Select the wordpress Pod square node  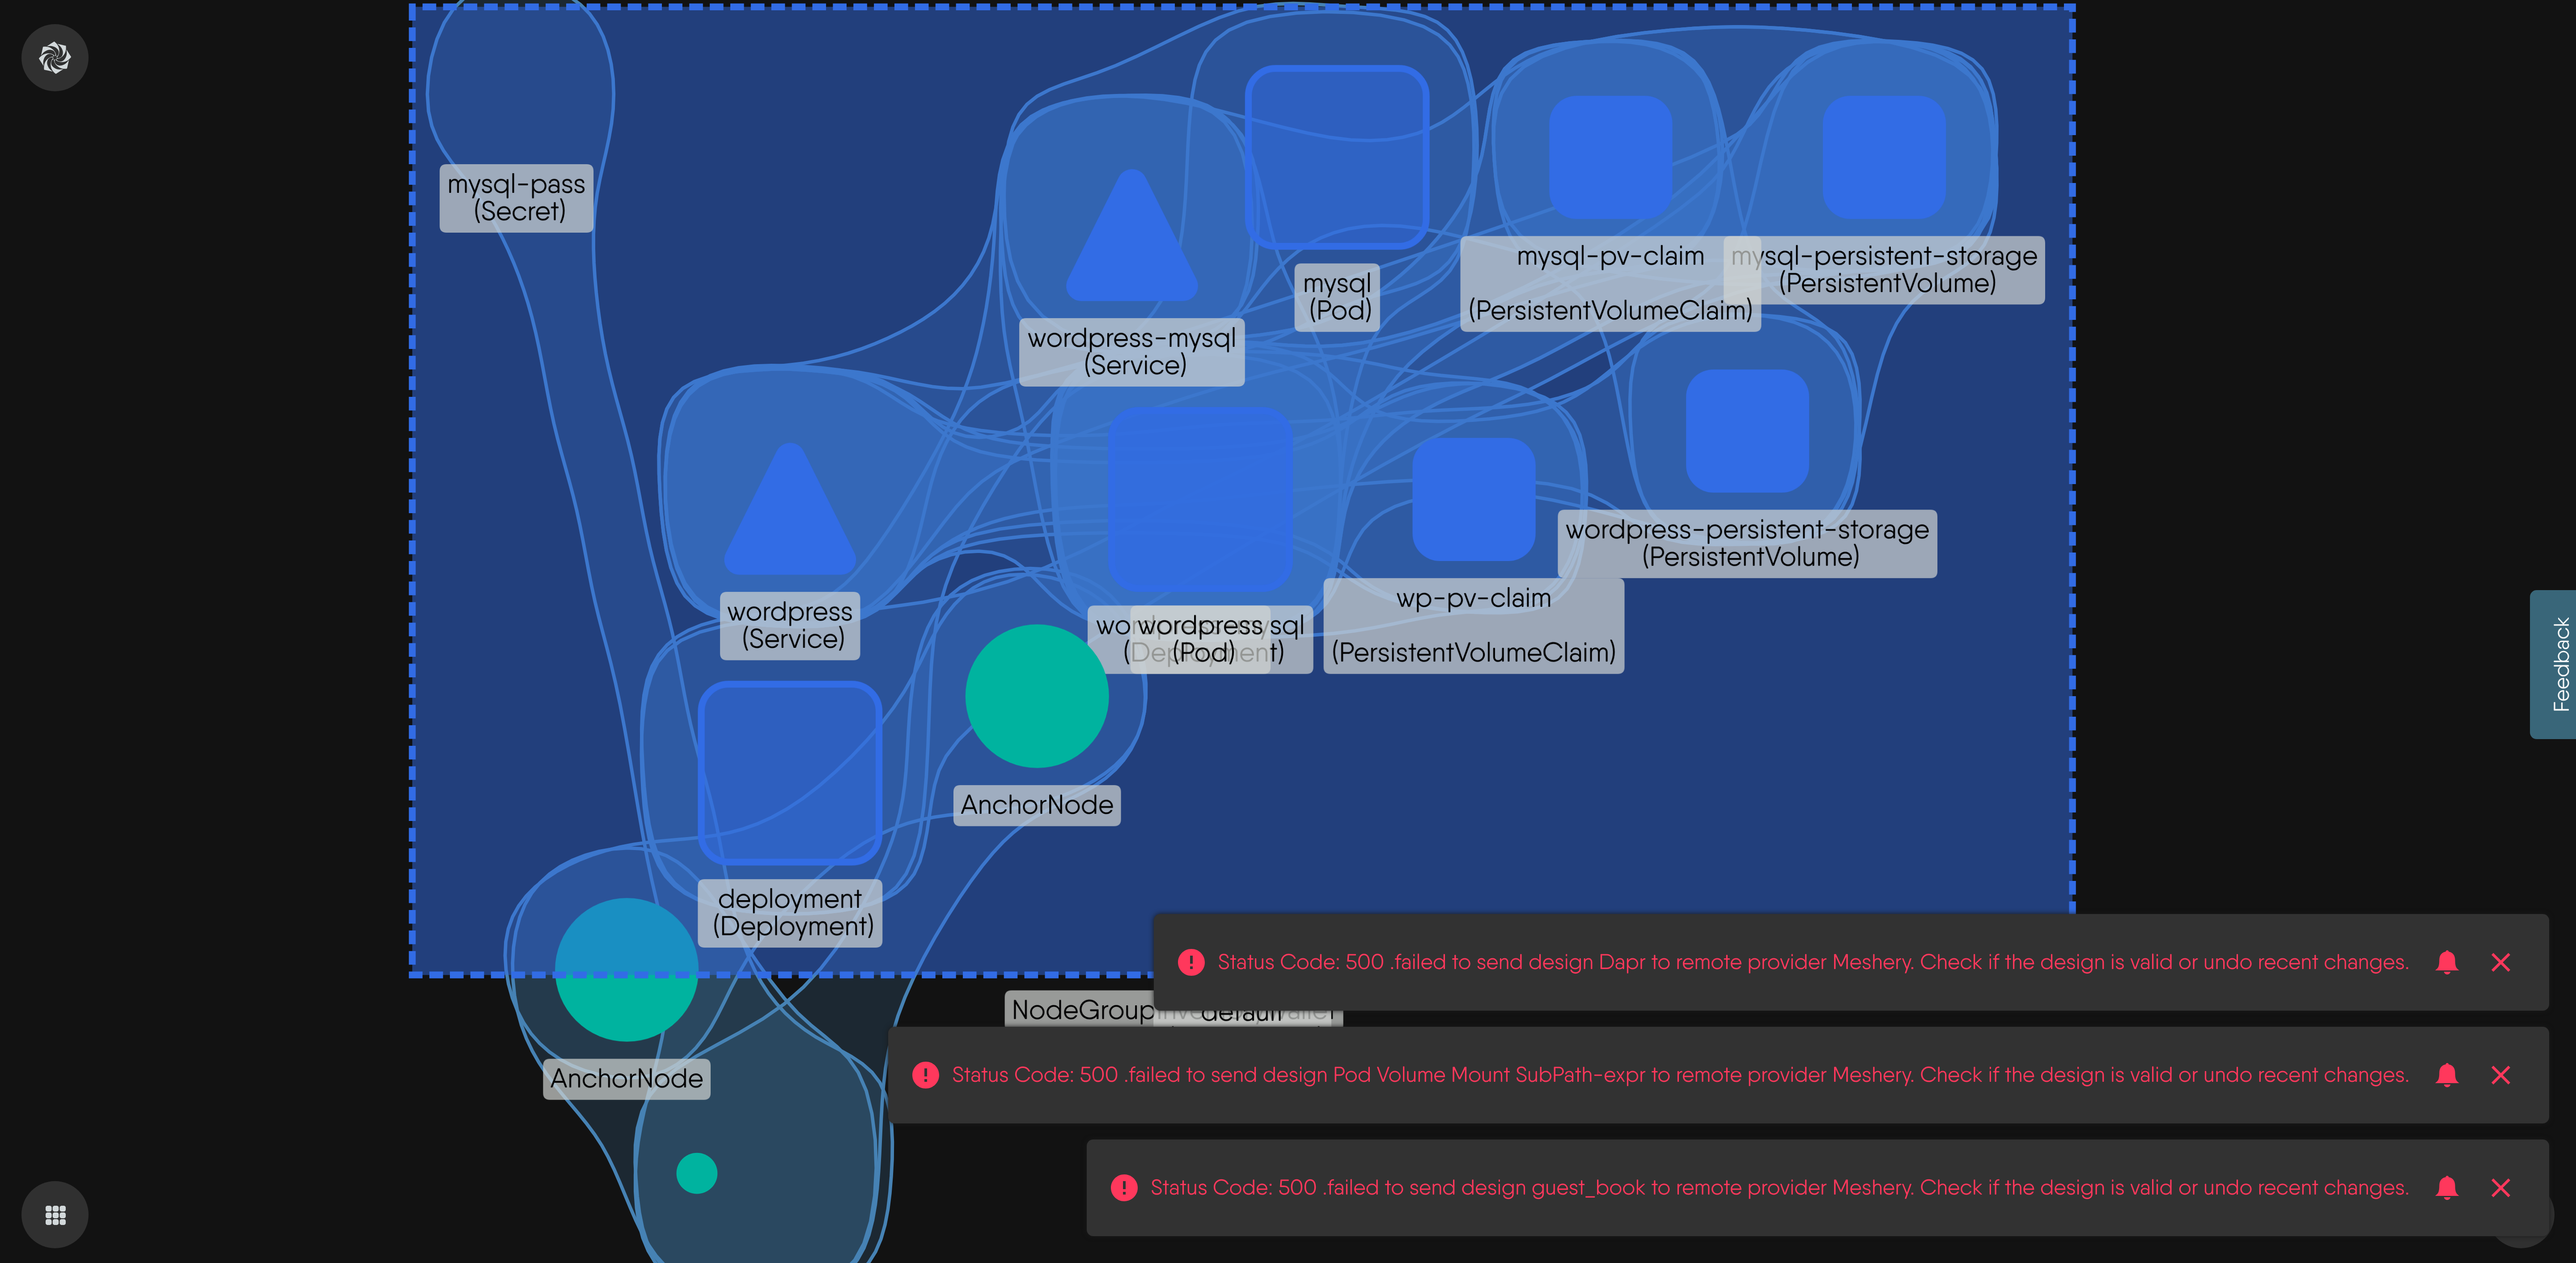1200,499
